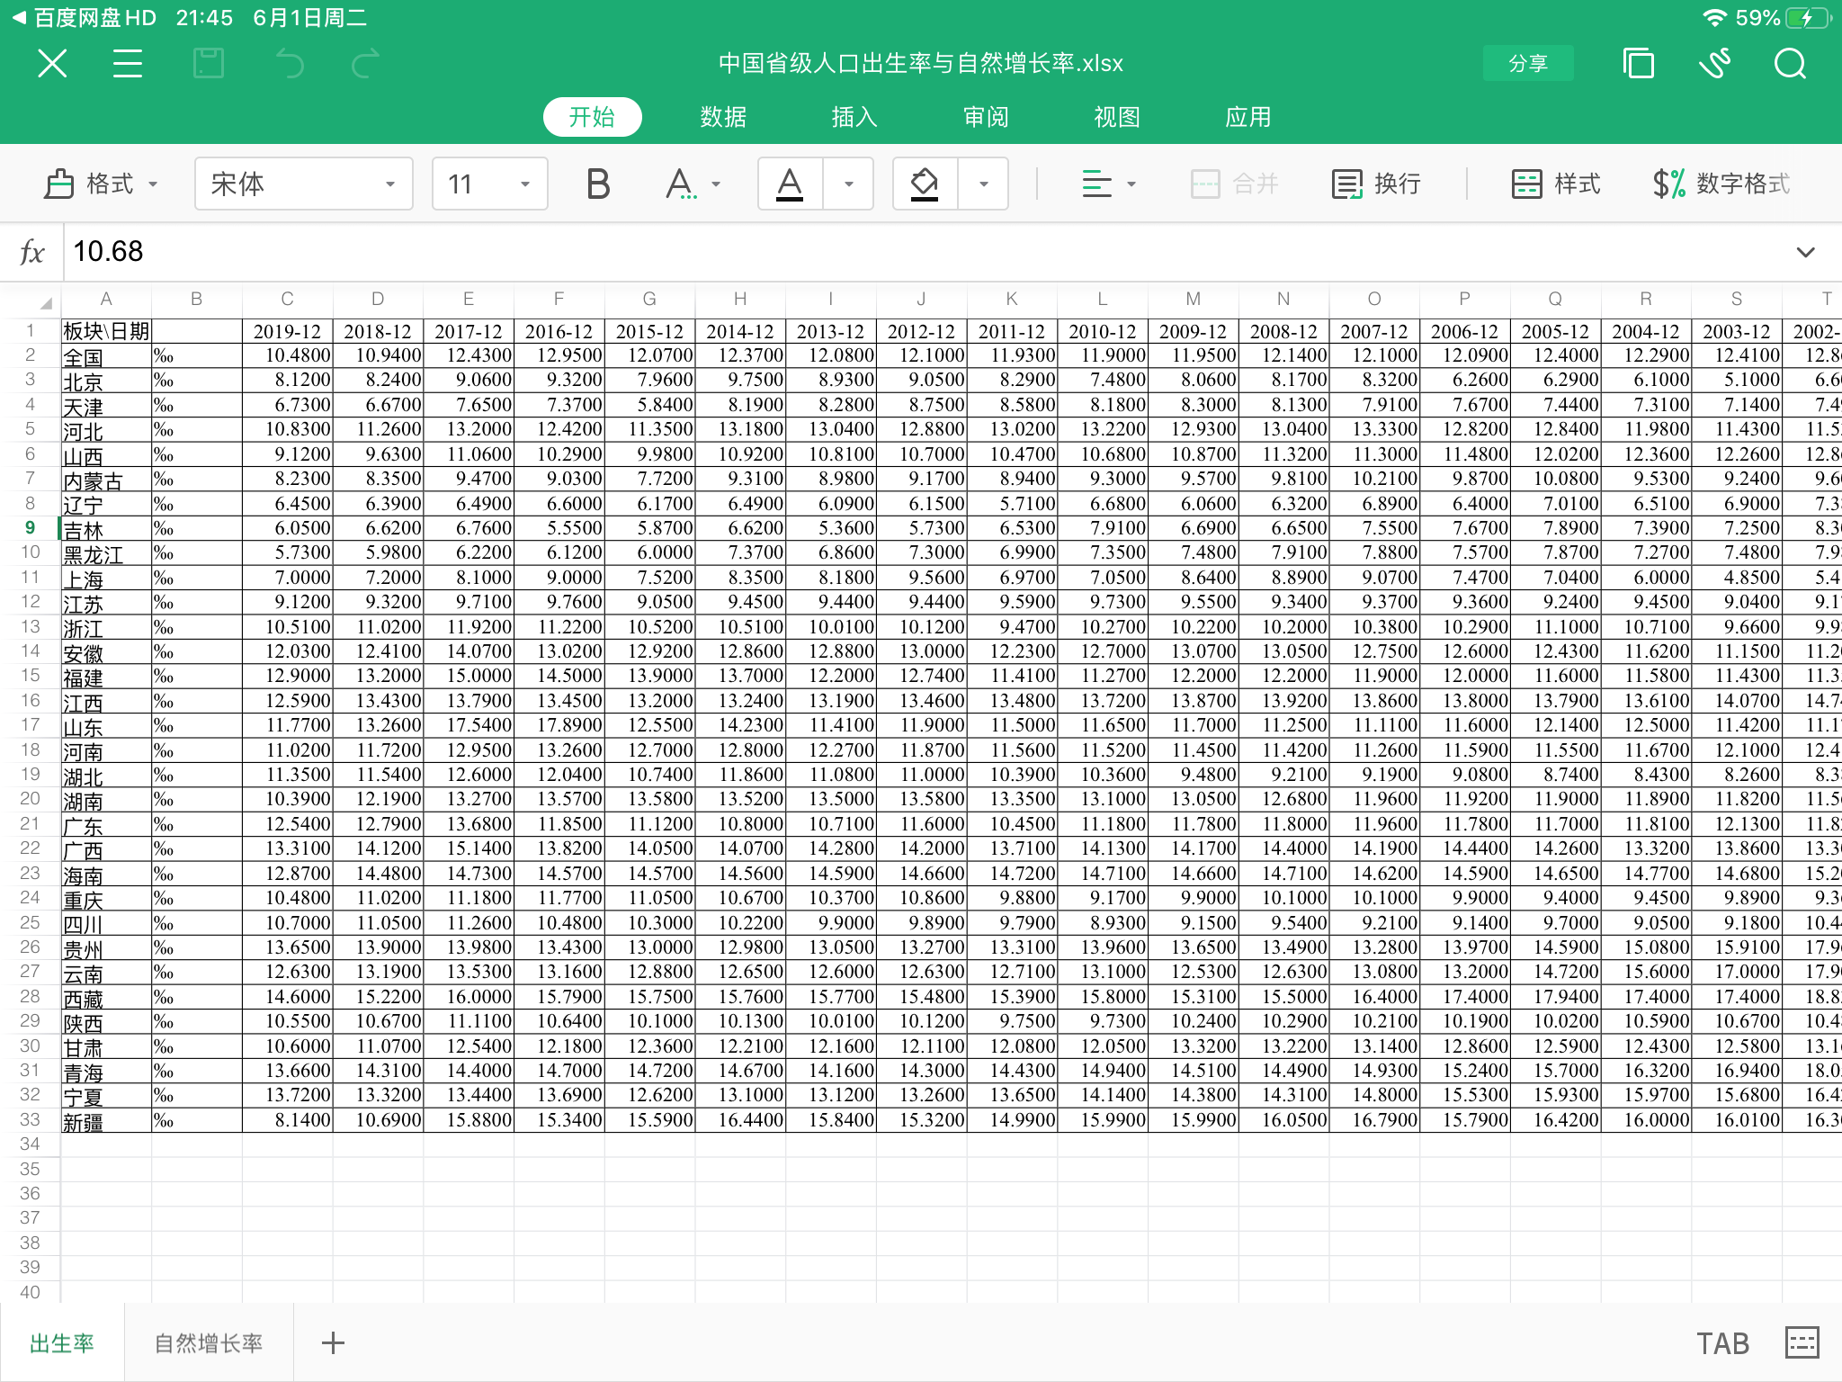Tap the touch gesture hand icon
The image size is (1842, 1382).
1714,64
